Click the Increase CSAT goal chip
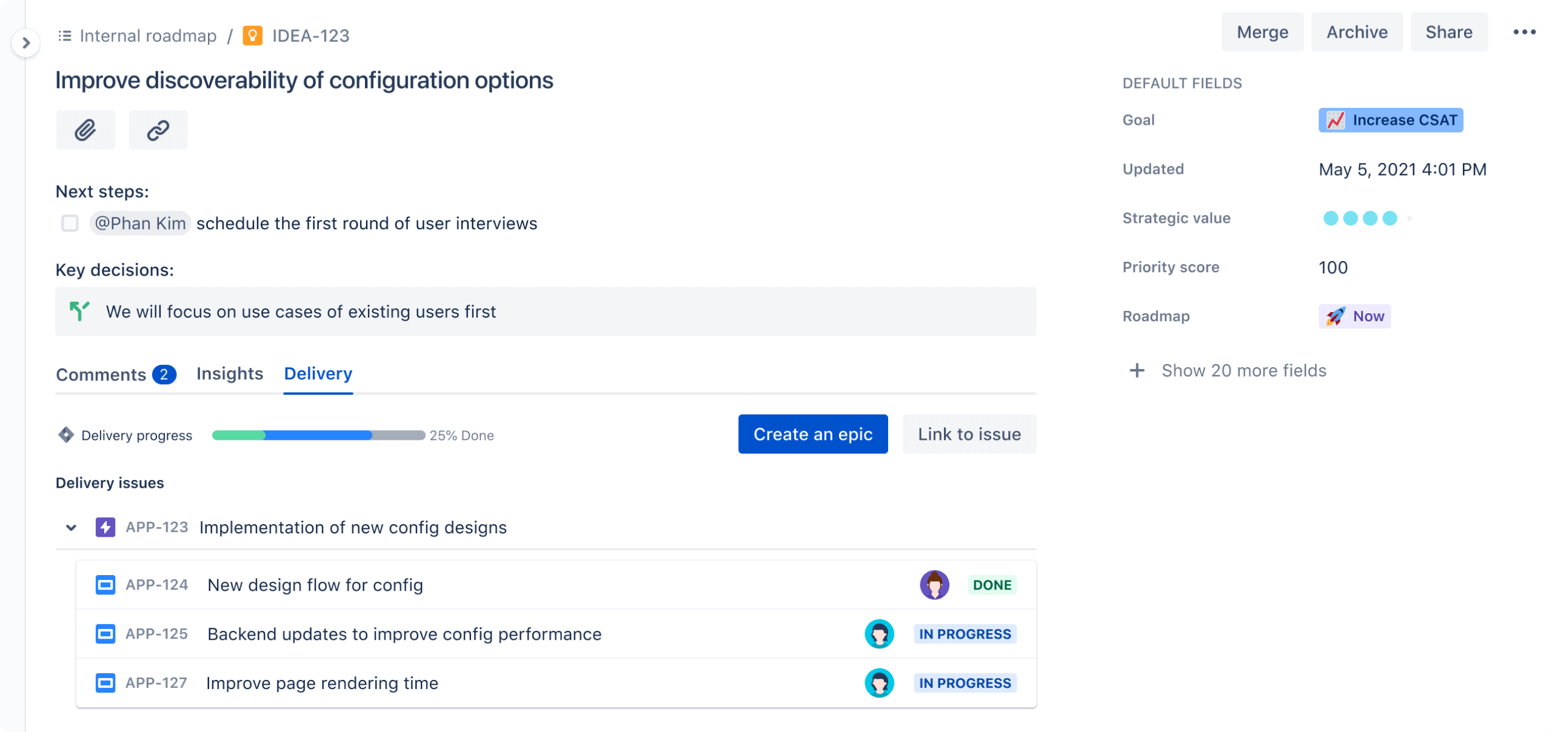This screenshot has width=1552, height=732. click(x=1390, y=120)
